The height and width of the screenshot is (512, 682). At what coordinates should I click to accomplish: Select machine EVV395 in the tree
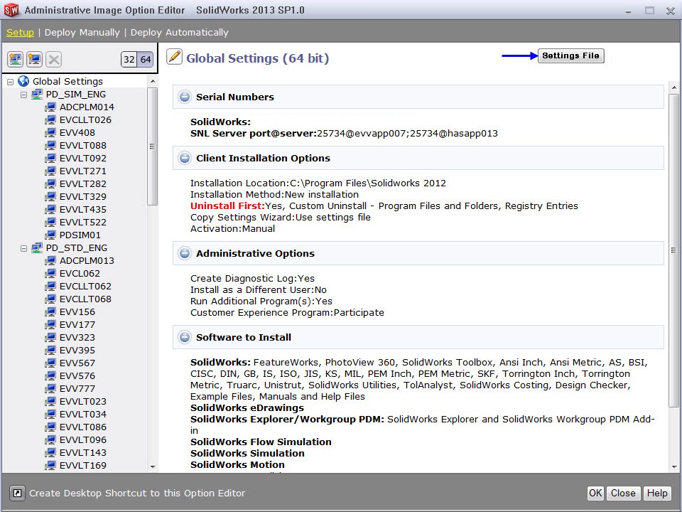coord(77,350)
